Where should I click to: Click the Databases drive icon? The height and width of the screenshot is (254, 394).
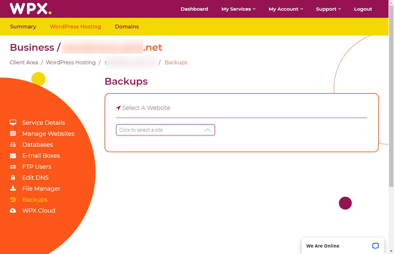click(x=13, y=144)
